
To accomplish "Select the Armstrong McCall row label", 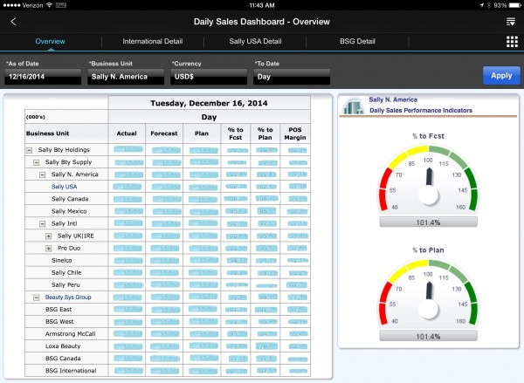I will pos(70,334).
